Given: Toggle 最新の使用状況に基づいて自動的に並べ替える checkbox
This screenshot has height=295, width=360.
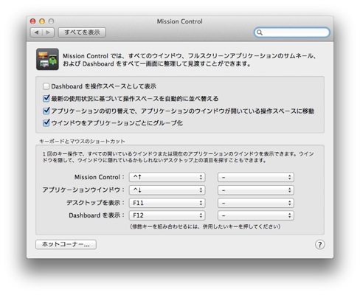Looking at the screenshot, I should (x=46, y=99).
